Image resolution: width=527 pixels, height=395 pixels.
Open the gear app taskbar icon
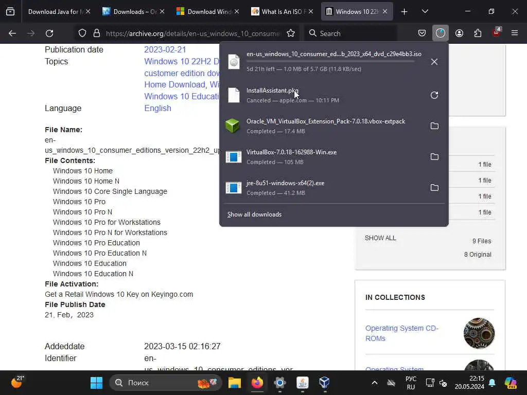[279, 383]
